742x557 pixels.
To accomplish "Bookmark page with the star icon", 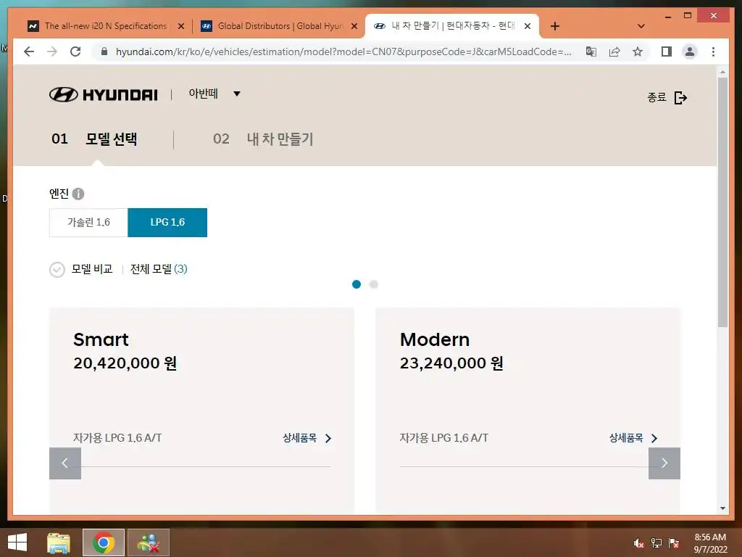I will (x=638, y=51).
